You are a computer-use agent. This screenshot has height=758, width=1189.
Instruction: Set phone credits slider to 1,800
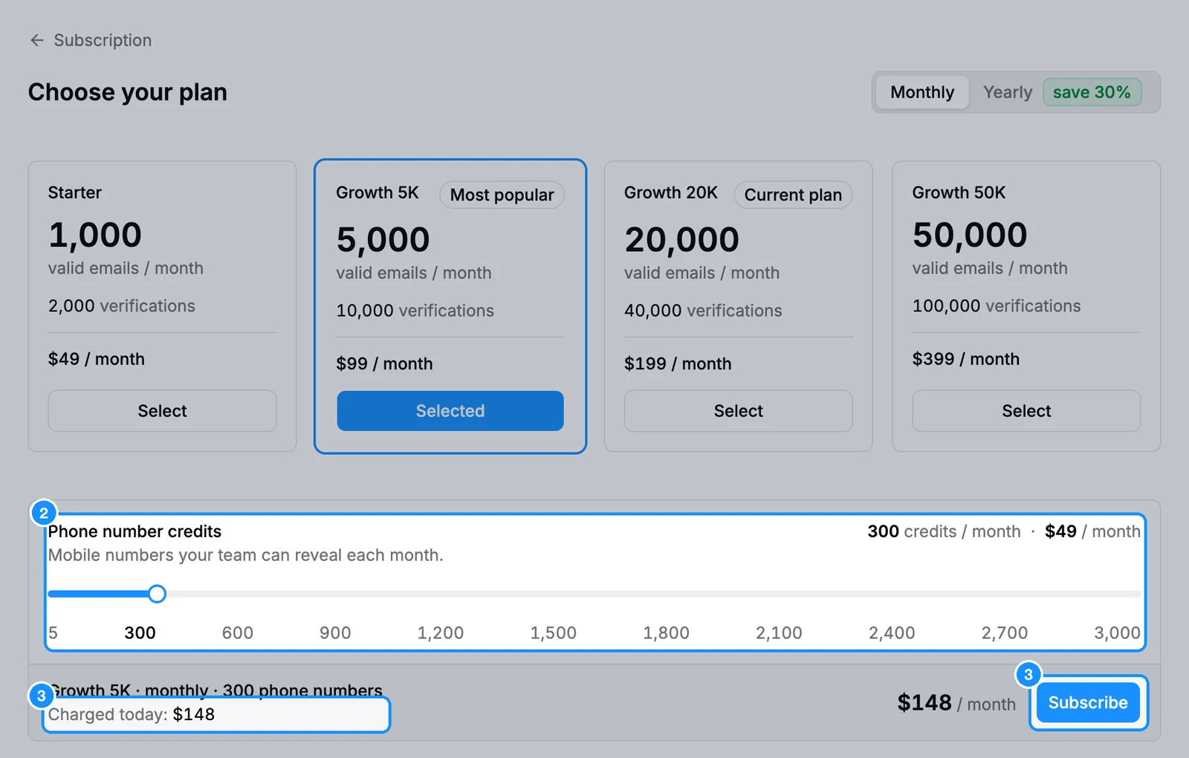pyautogui.click(x=667, y=632)
